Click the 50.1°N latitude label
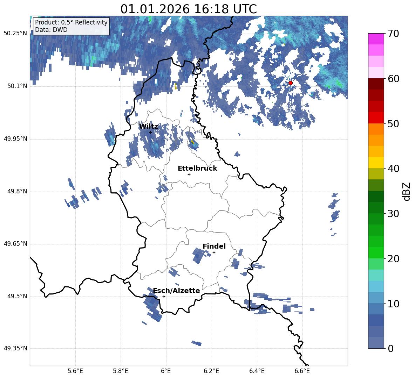This screenshot has width=415, height=378. click(17, 86)
